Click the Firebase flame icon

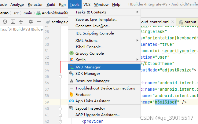pos(71,94)
